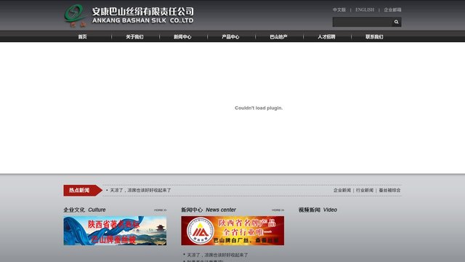Go to 首页 menu item
The height and width of the screenshot is (262, 465).
point(82,37)
